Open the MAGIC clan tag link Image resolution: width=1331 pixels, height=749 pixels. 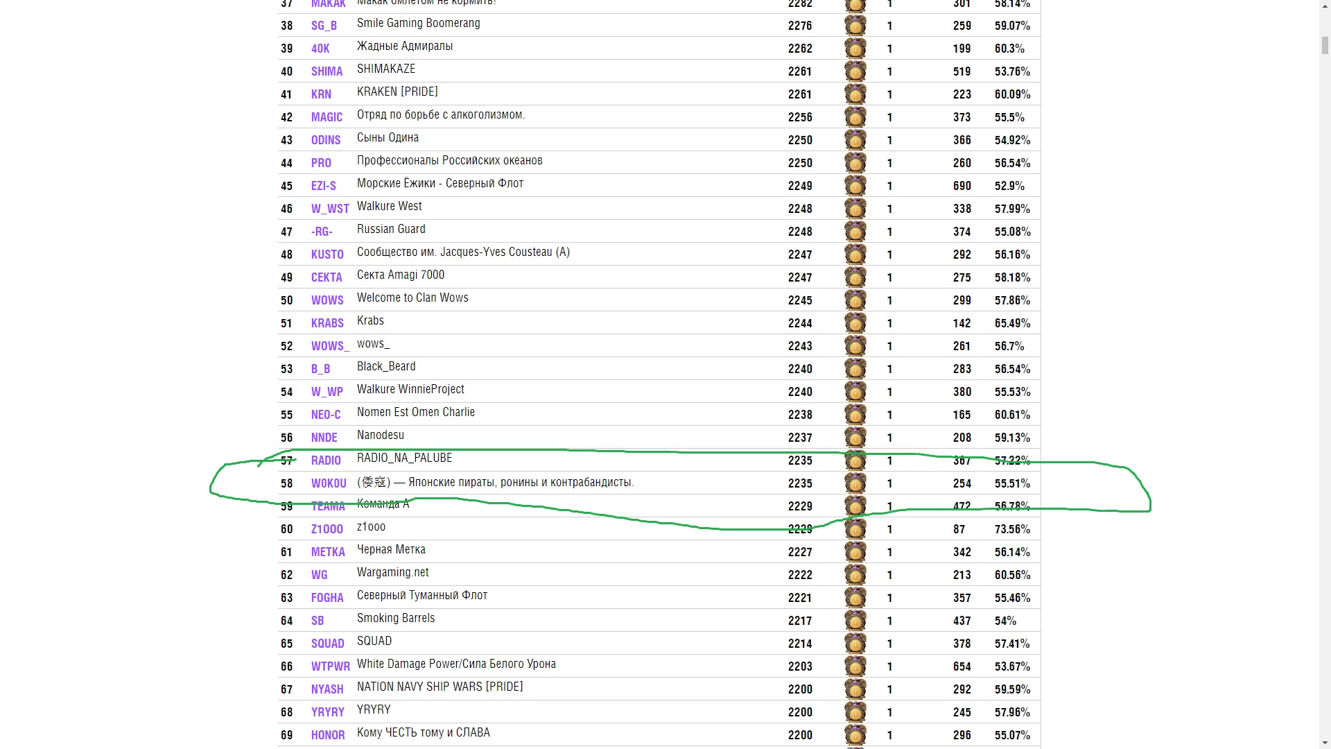[327, 117]
